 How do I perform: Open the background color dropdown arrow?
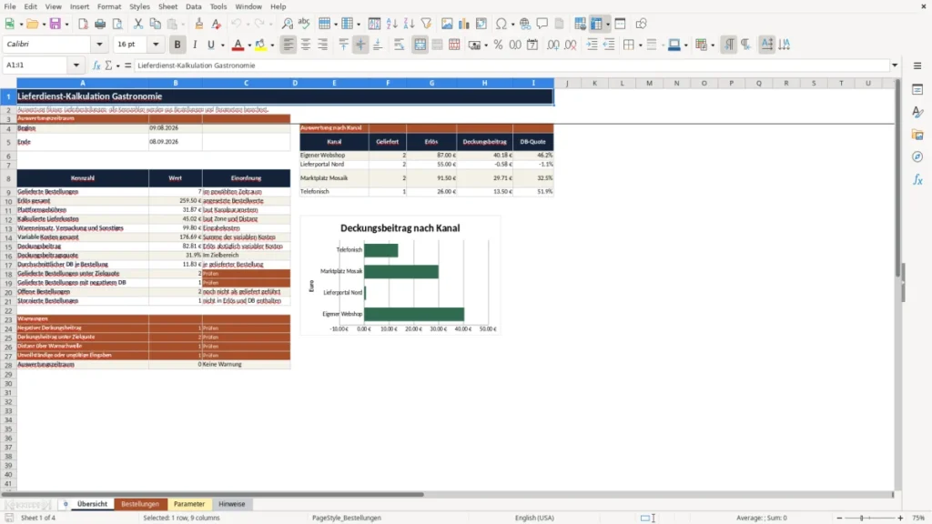(272, 45)
